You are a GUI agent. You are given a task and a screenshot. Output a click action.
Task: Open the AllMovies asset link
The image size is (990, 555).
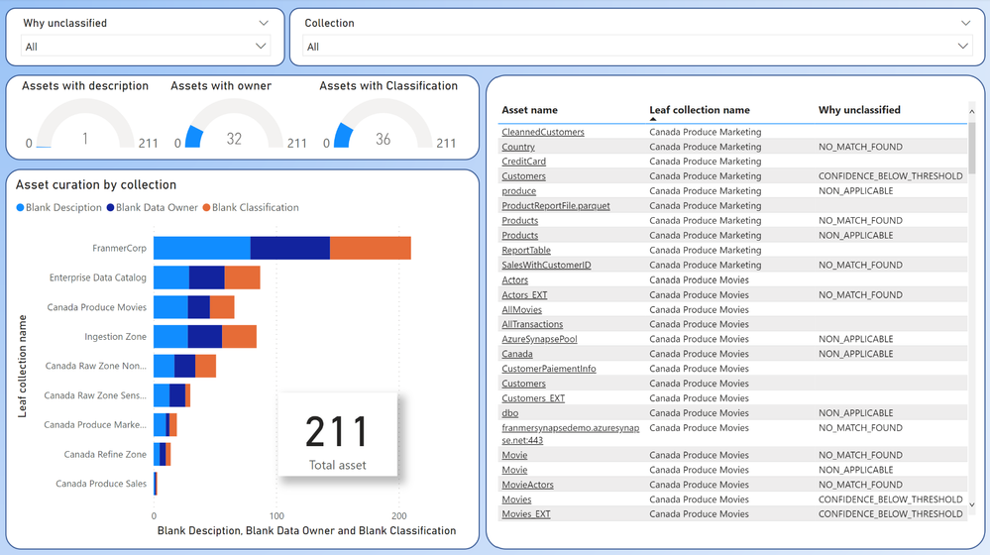[521, 309]
